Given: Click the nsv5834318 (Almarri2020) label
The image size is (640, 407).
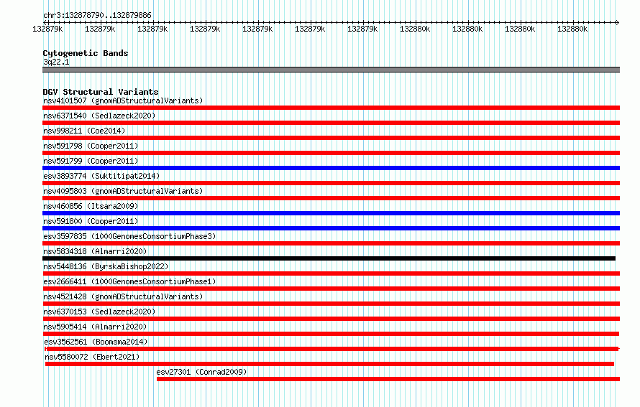Looking at the screenshot, I should 95,251.
